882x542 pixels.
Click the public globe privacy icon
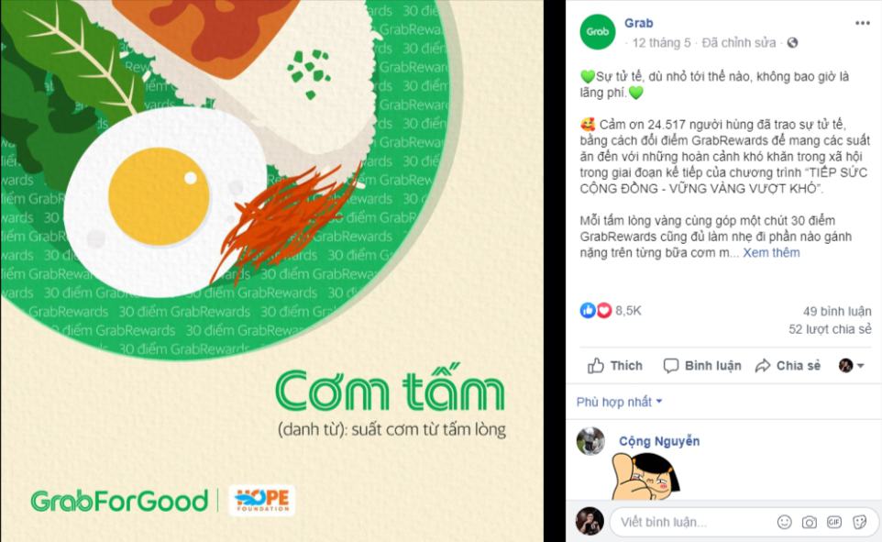tap(792, 43)
